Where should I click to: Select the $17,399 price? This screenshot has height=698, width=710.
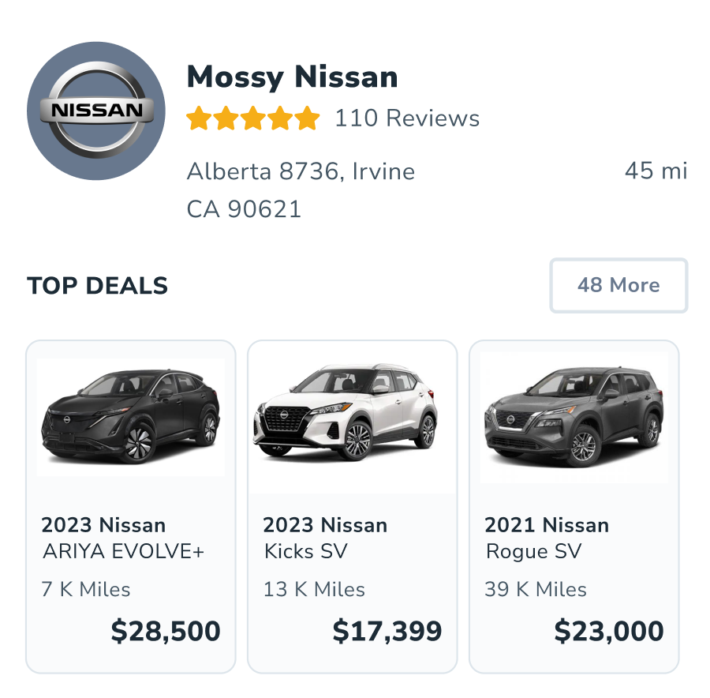click(x=387, y=632)
